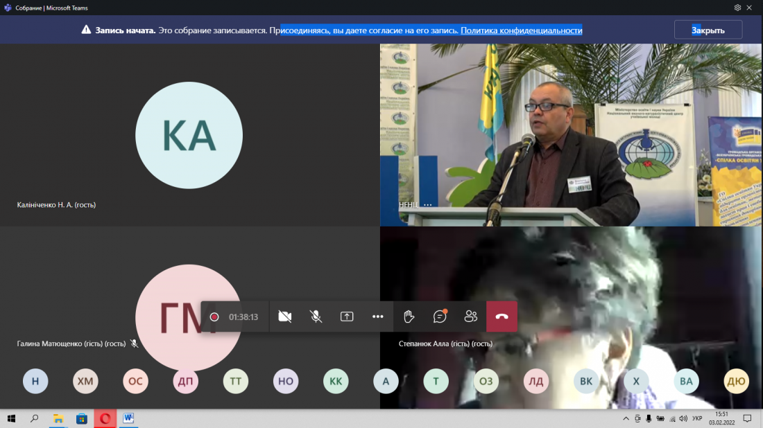Expand hidden system tray icons
This screenshot has height=428, width=763.
click(626, 418)
